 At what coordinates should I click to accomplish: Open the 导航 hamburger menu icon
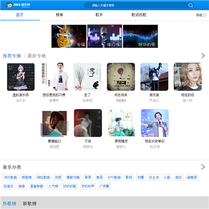(205, 15)
